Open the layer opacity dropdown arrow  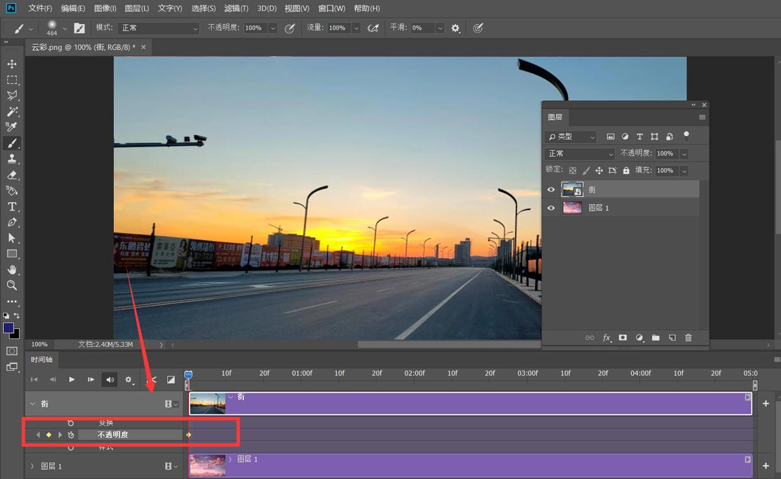click(683, 153)
